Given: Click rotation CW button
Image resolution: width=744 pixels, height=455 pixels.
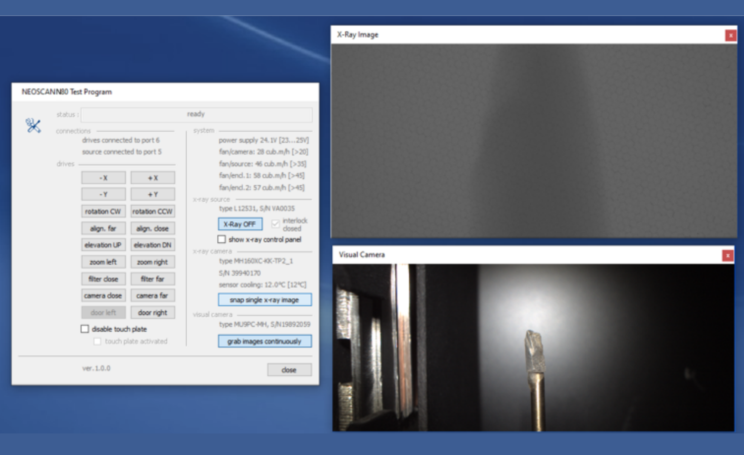Looking at the screenshot, I should 104,211.
